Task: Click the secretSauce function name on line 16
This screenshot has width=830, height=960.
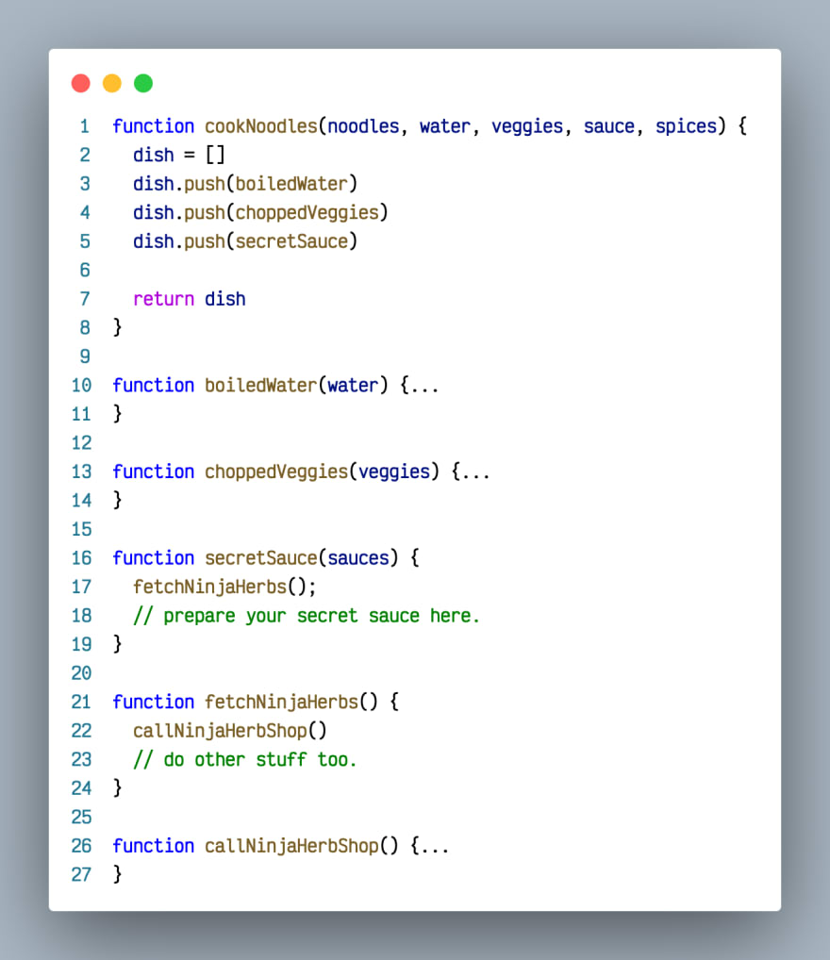Action: pyautogui.click(x=261, y=558)
